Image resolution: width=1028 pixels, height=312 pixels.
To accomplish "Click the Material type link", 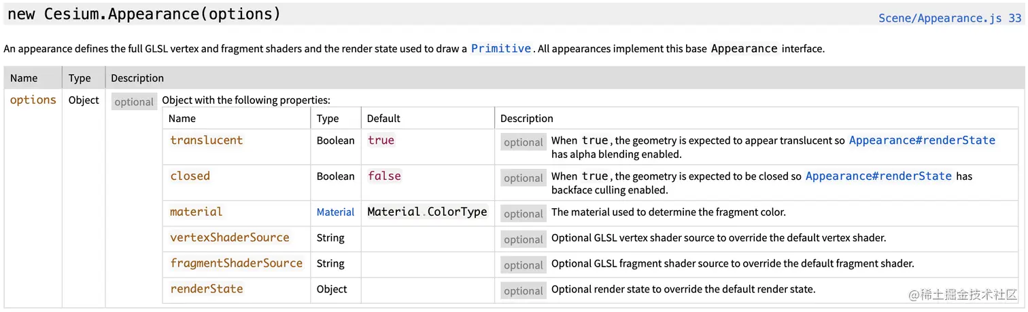I will pos(335,212).
